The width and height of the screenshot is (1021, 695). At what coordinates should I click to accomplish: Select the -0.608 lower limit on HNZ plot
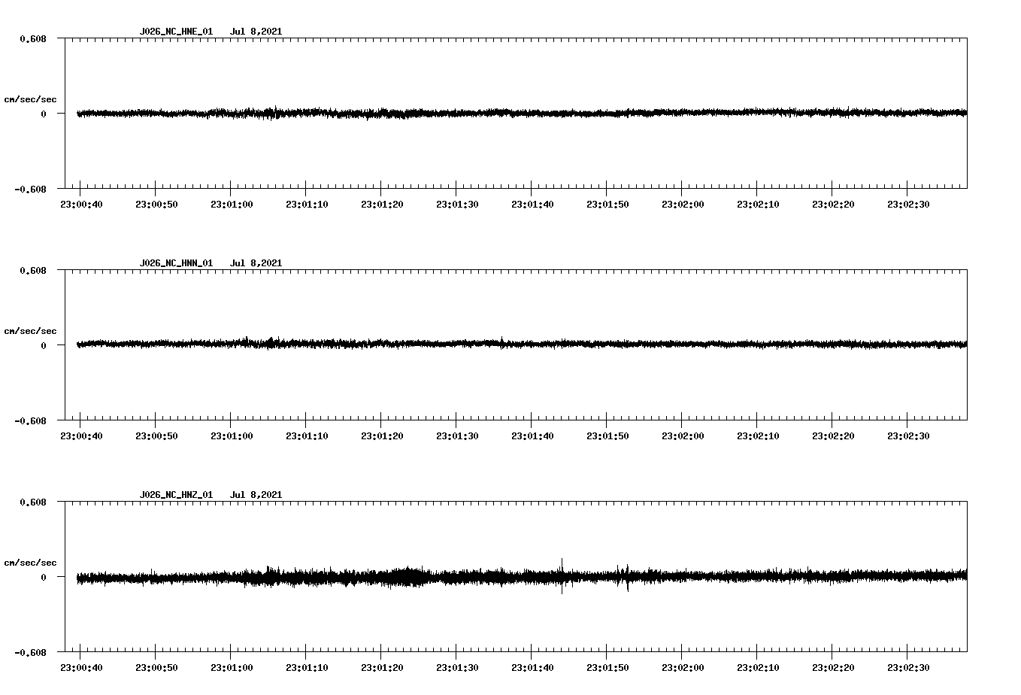pyautogui.click(x=30, y=652)
